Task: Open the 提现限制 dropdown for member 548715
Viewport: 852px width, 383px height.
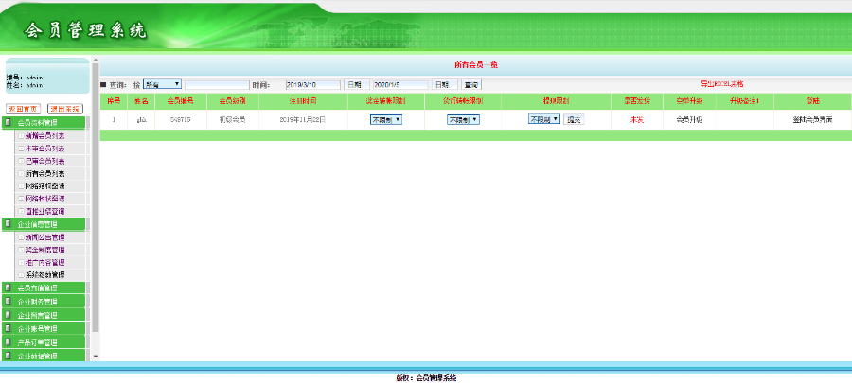Action: pos(544,119)
